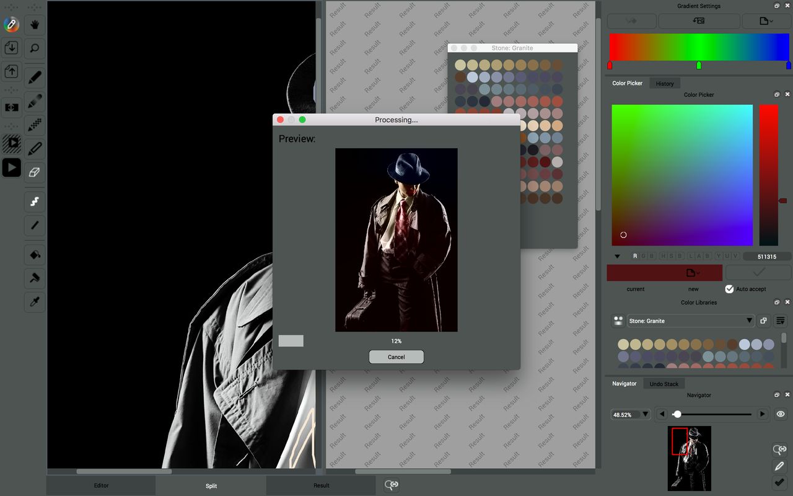Image resolution: width=793 pixels, height=496 pixels.
Task: Select the roller repaint tool
Action: [x=35, y=278]
